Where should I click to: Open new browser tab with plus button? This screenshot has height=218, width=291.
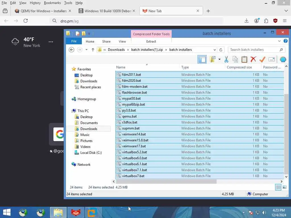(208, 11)
